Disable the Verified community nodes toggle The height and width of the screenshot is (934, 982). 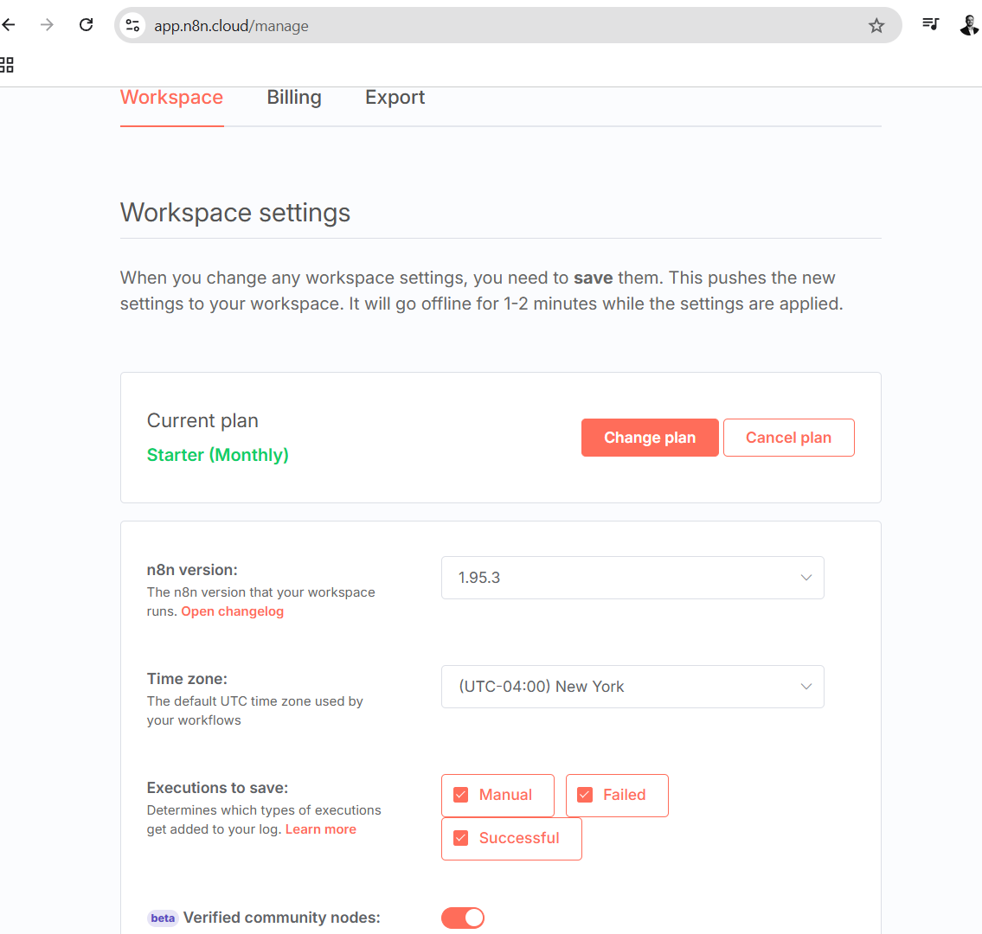pos(463,918)
